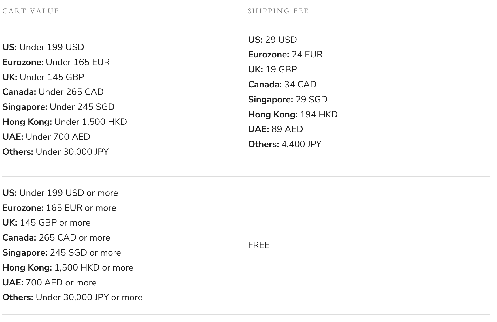This screenshot has width=497, height=322.
Task: Click the UK 19 GBP fee line
Action: coord(272,69)
